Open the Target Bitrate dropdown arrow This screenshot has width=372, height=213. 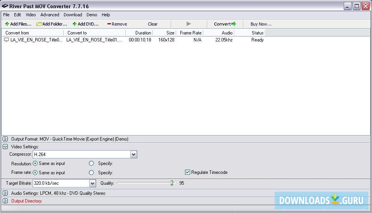click(93, 183)
